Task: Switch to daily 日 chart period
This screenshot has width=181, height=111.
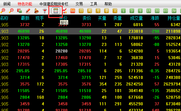Action: 81,11
